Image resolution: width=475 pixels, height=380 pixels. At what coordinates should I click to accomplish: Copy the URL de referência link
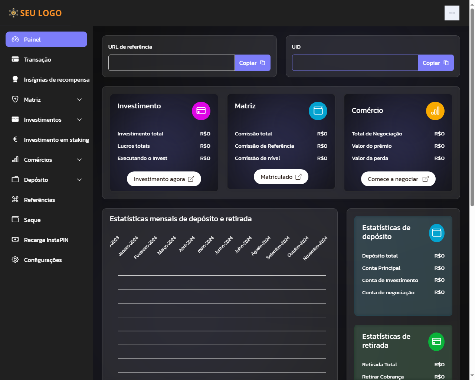click(x=252, y=63)
